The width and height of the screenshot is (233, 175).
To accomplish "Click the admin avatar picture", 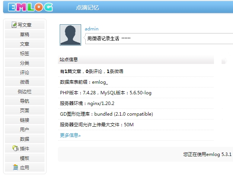I will click(x=70, y=35).
